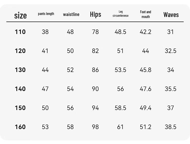Select the 'pants length' header

pyautogui.click(x=46, y=14)
